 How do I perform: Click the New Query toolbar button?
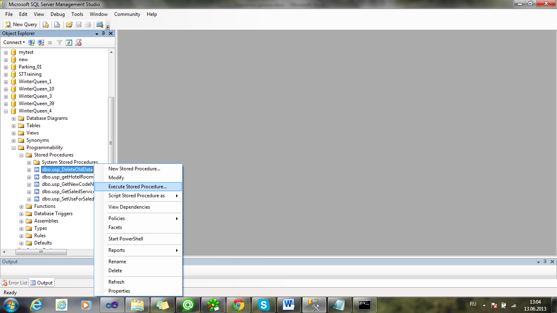21,24
